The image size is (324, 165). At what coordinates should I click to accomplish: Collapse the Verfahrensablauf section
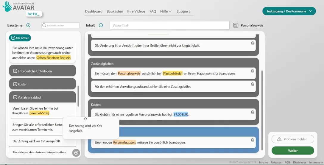(x=15, y=97)
